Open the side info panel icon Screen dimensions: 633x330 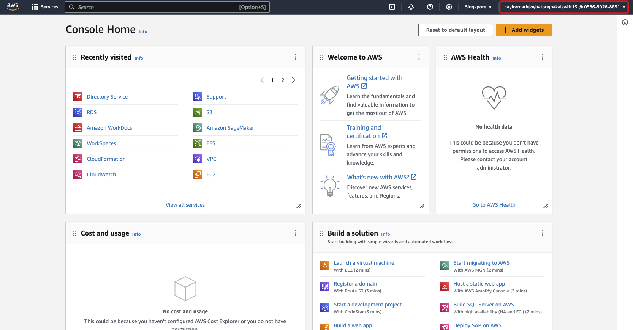point(625,22)
